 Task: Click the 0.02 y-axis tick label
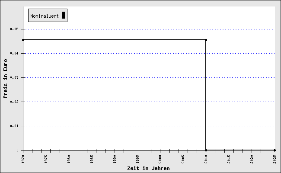(15, 102)
